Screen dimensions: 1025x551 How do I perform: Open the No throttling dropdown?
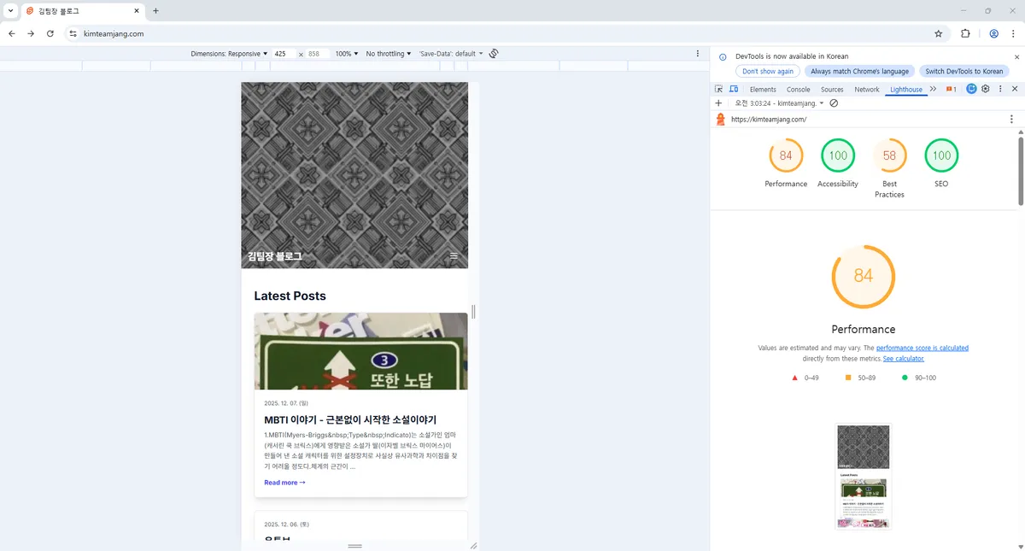(x=388, y=54)
